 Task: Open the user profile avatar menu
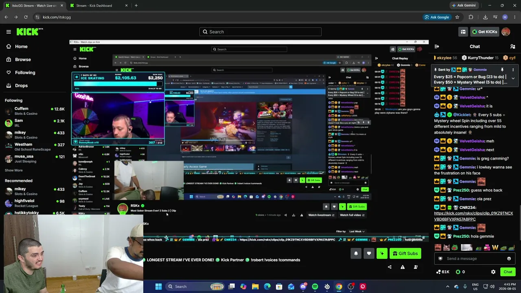(506, 32)
